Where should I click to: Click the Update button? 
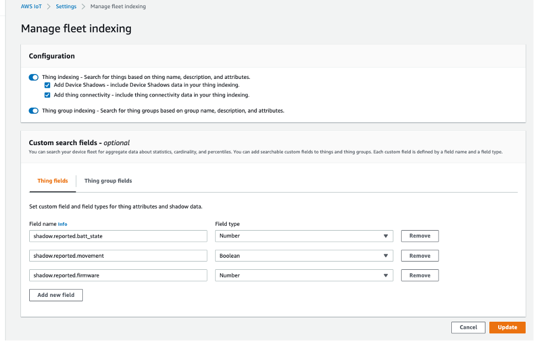click(x=507, y=327)
